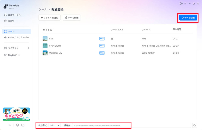
Task: Click the アーティスト column header
Action: [117, 29]
